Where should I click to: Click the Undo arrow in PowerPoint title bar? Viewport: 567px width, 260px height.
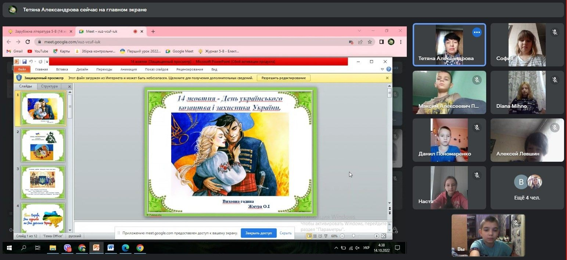pos(31,62)
